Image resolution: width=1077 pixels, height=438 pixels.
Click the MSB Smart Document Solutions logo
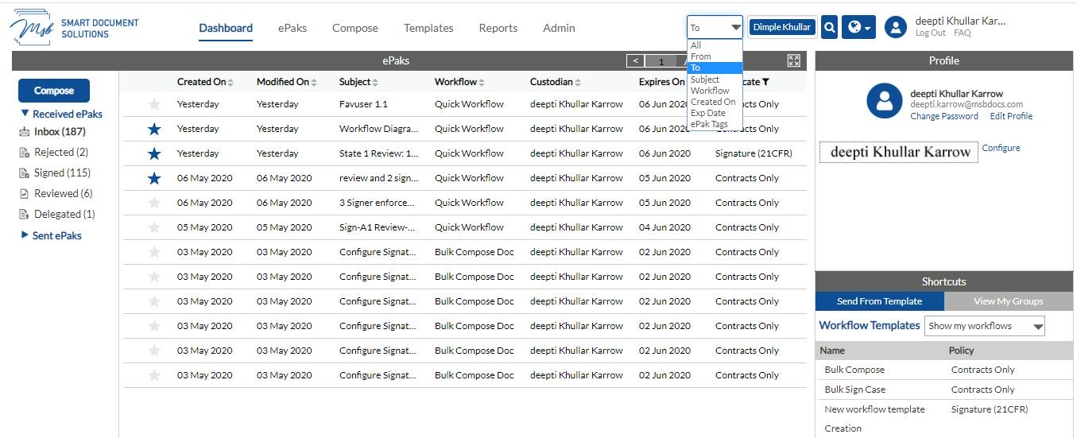click(75, 29)
